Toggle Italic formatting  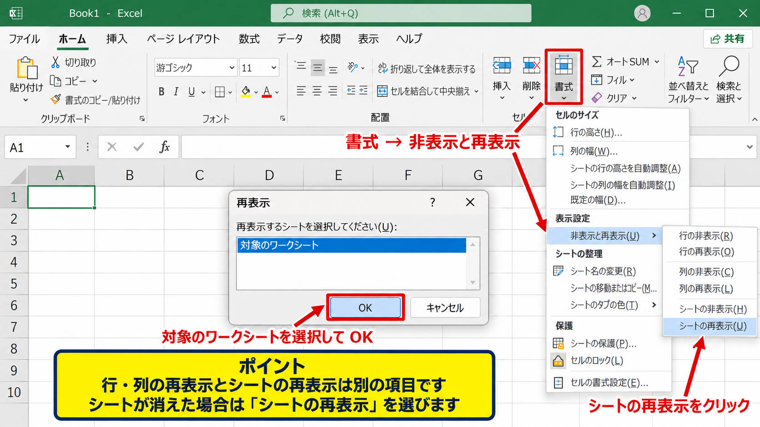(x=176, y=92)
